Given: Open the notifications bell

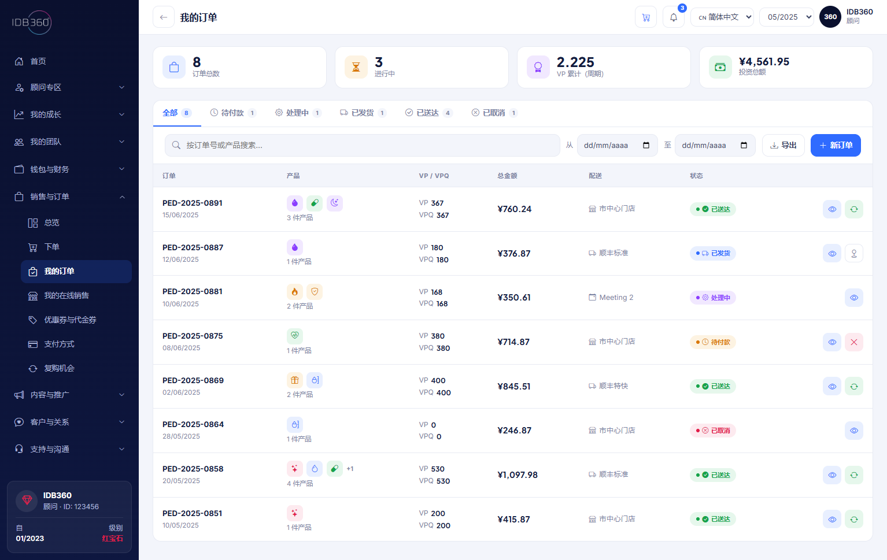Looking at the screenshot, I should [674, 17].
